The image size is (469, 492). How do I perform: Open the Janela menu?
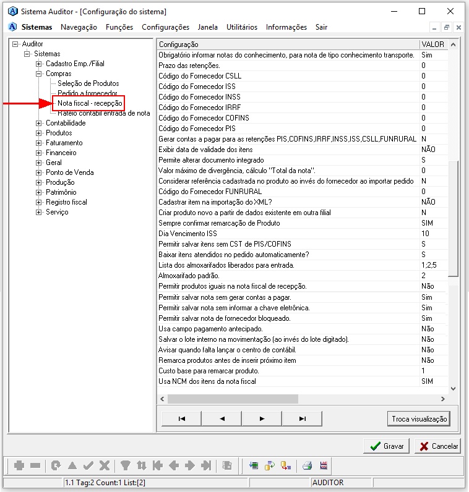pos(208,27)
